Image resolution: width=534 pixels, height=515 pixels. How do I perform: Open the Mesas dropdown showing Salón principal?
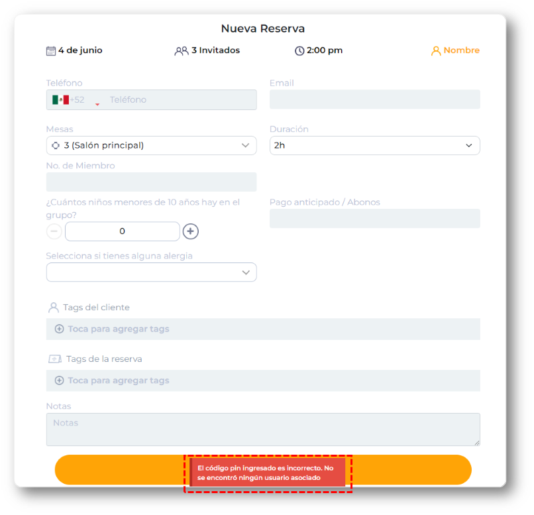pos(151,145)
